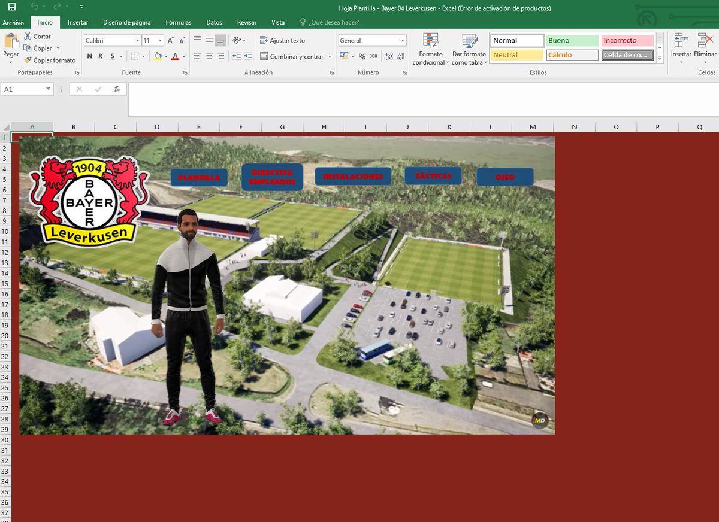
Task: Click the Insertar cells icon
Action: click(681, 41)
